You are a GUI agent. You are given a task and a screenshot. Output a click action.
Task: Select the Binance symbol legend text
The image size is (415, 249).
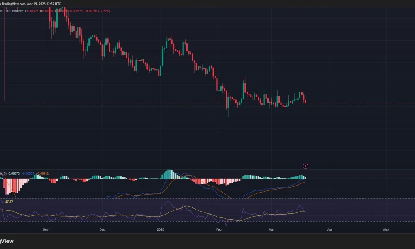tap(17, 11)
